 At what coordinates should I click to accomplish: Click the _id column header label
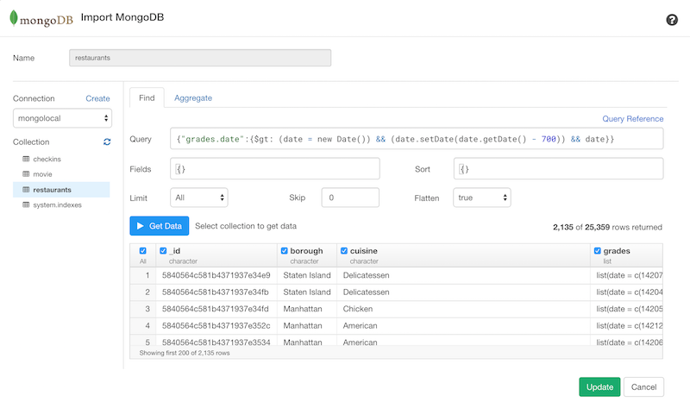[x=175, y=250]
